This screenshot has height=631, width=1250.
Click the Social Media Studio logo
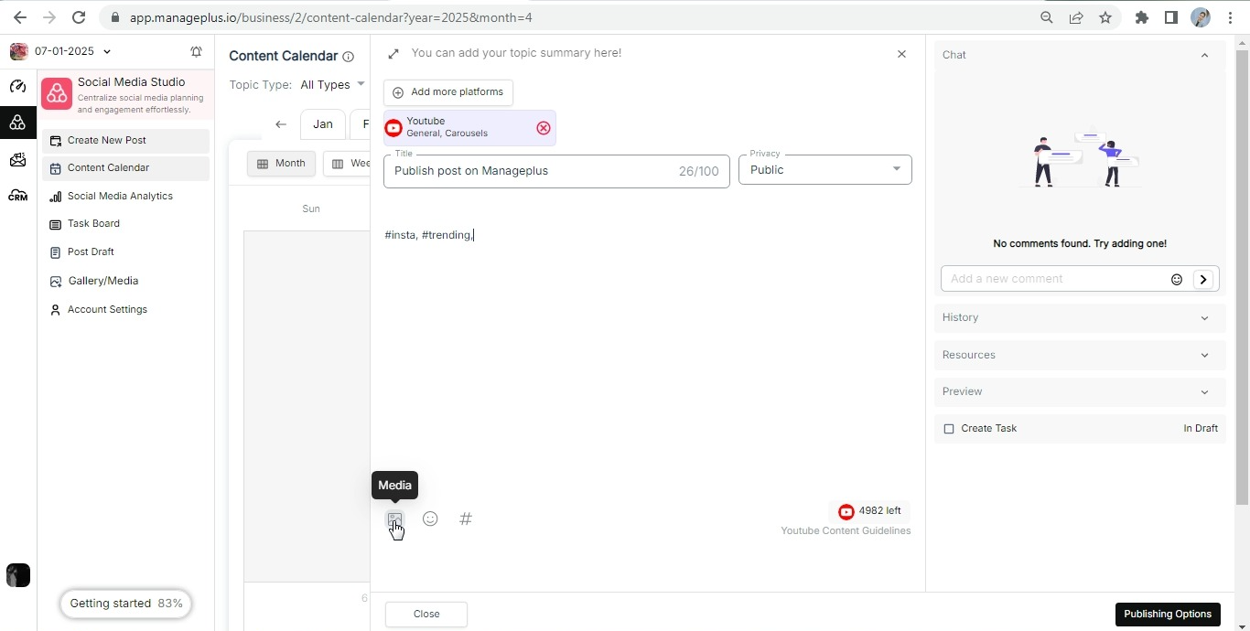[x=57, y=93]
